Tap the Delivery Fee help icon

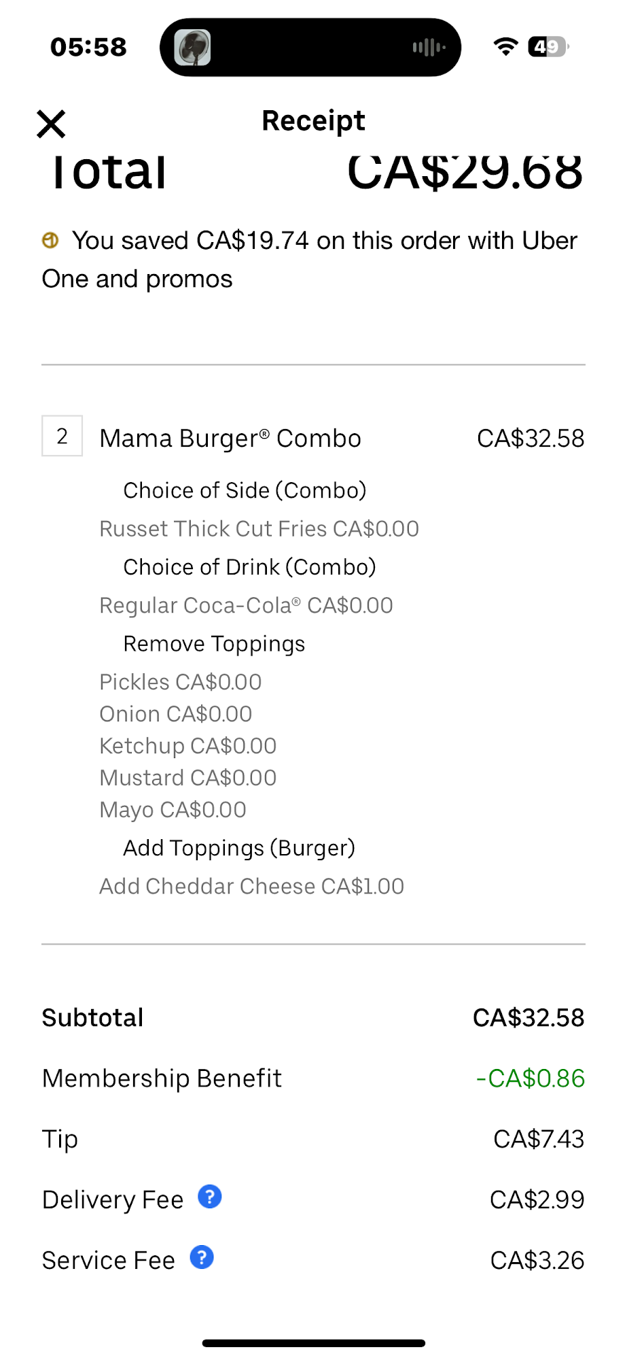(210, 1197)
